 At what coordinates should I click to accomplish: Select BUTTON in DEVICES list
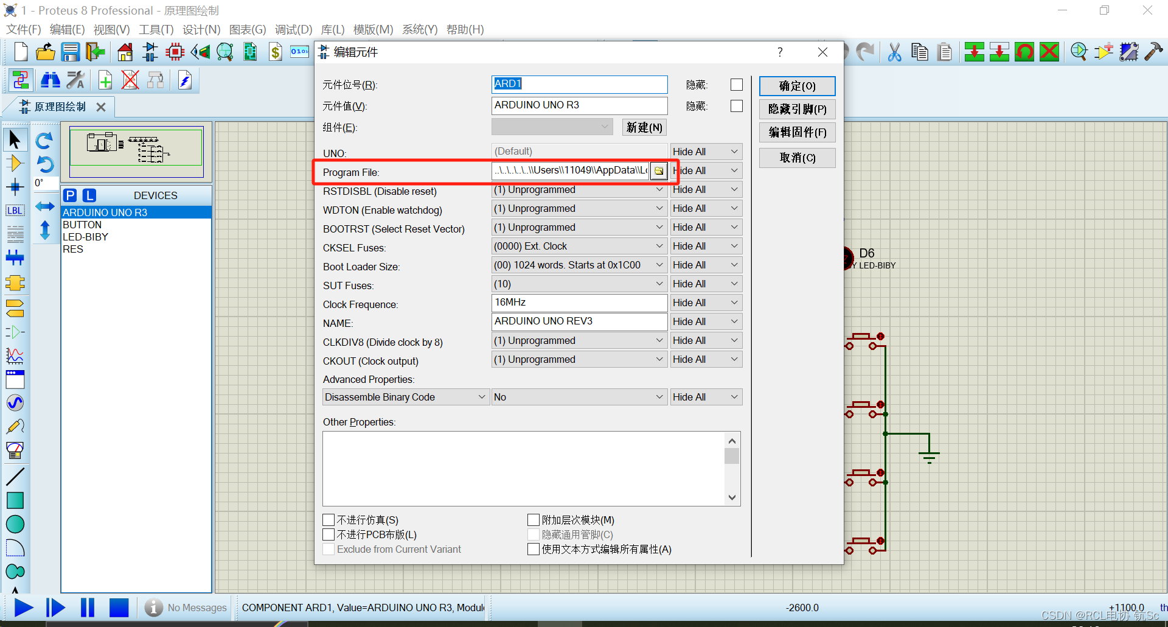(x=82, y=225)
